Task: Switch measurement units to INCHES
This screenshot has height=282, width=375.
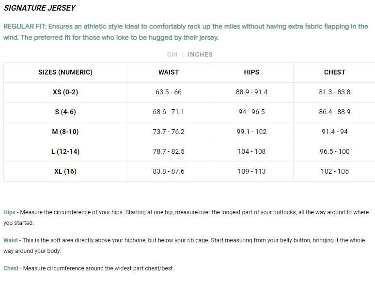Action: [x=200, y=54]
